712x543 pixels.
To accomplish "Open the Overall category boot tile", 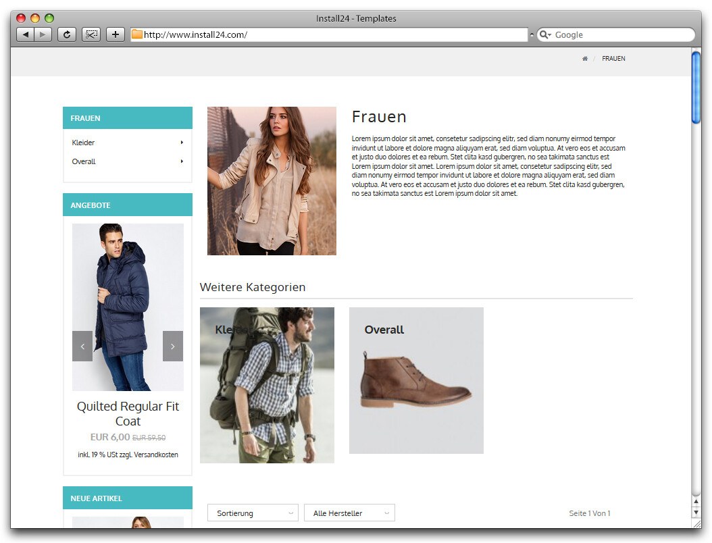I will (416, 381).
